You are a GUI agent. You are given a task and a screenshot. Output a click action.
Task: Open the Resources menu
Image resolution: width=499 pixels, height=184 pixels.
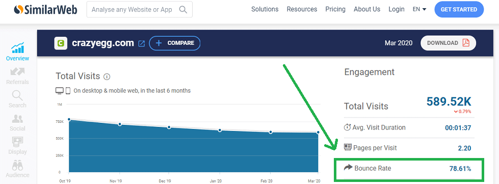(x=302, y=9)
